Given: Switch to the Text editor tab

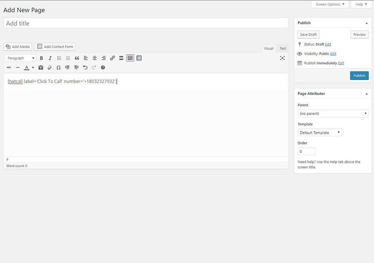Looking at the screenshot, I should point(283,48).
